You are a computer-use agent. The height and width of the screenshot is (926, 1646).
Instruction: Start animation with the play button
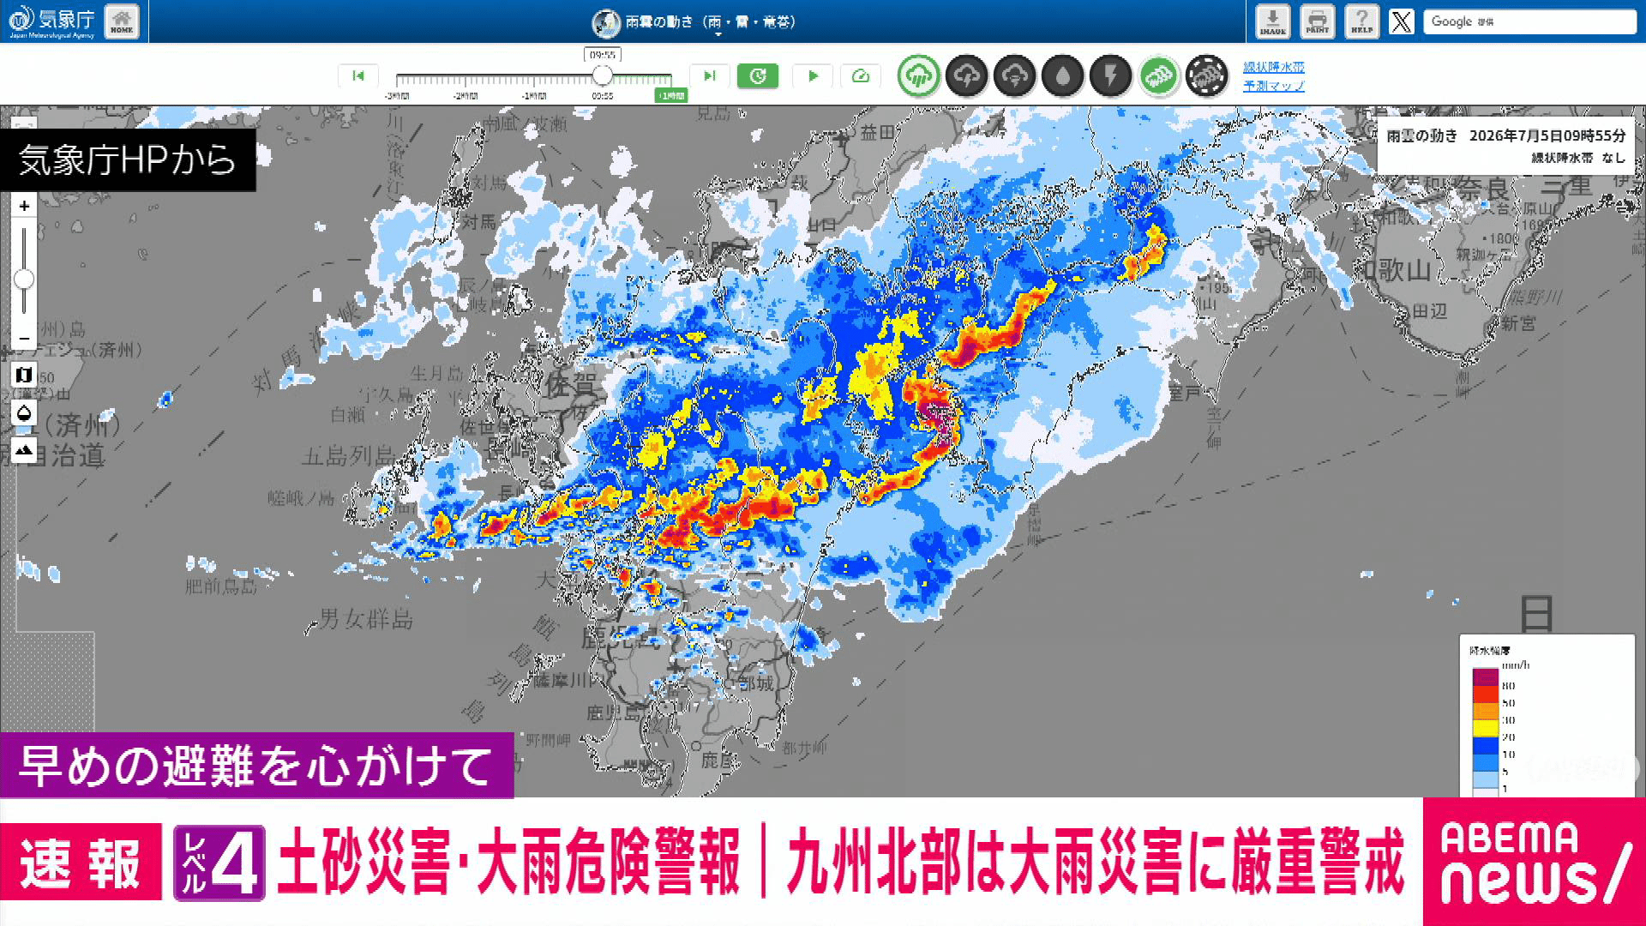tap(813, 76)
